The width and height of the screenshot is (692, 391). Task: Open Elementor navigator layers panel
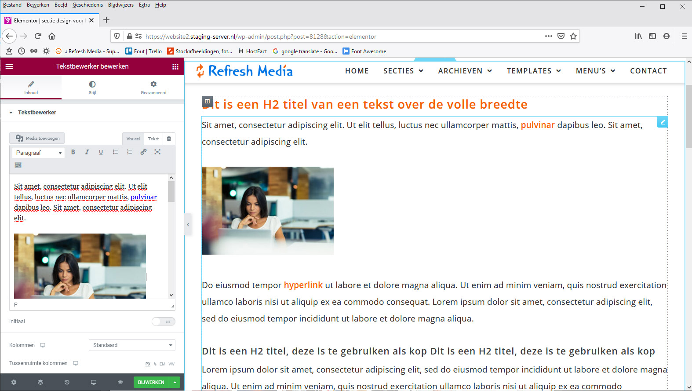coord(40,382)
